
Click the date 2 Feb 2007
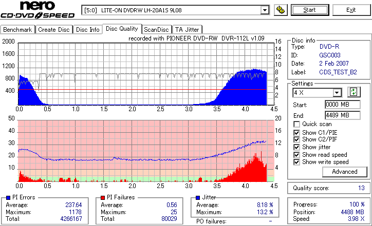point(334,64)
